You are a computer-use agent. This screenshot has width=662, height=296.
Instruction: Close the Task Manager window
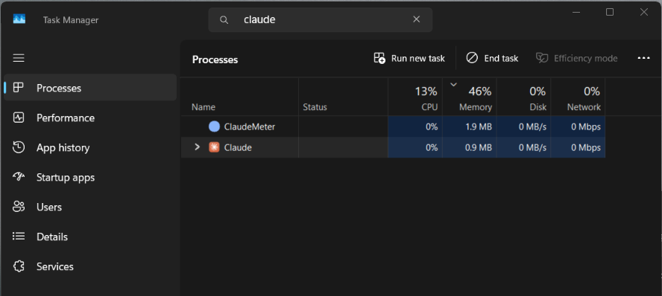pyautogui.click(x=644, y=12)
